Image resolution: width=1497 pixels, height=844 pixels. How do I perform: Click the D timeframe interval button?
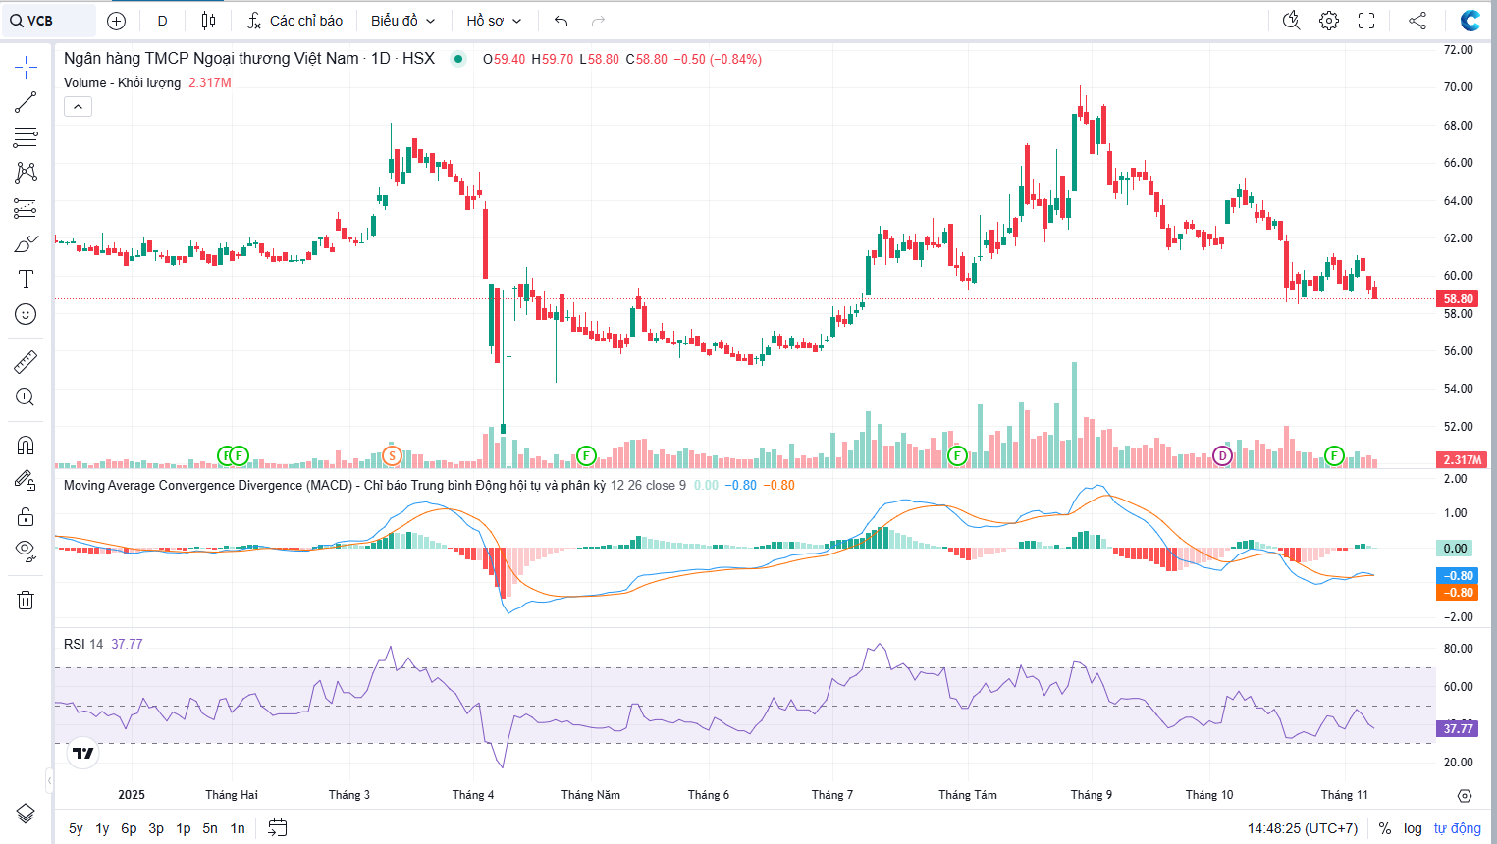162,21
